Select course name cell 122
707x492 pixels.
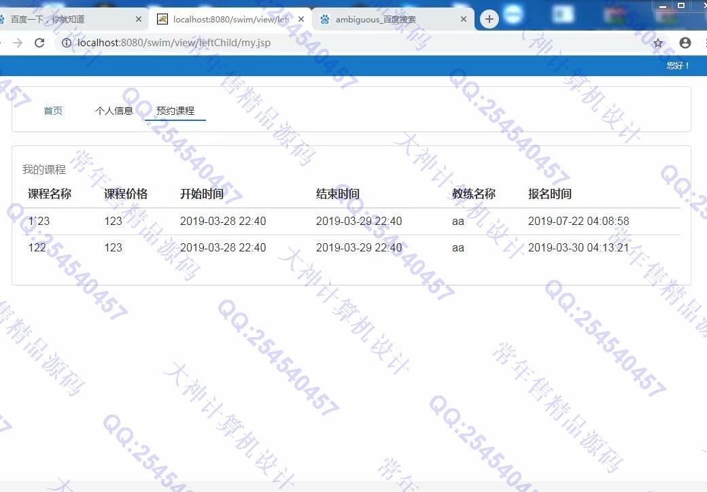pos(37,247)
